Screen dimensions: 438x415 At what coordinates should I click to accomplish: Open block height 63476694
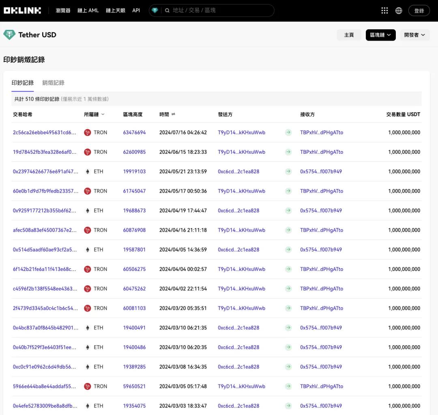[134, 132]
